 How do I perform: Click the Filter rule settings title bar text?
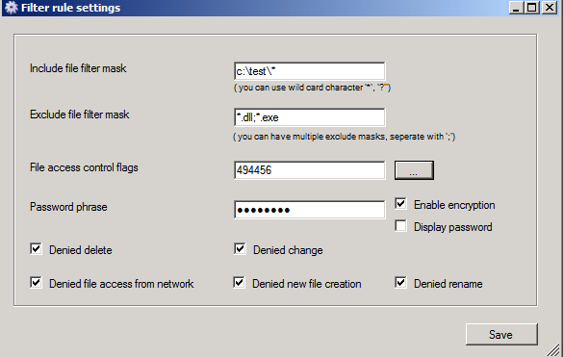[x=70, y=8]
